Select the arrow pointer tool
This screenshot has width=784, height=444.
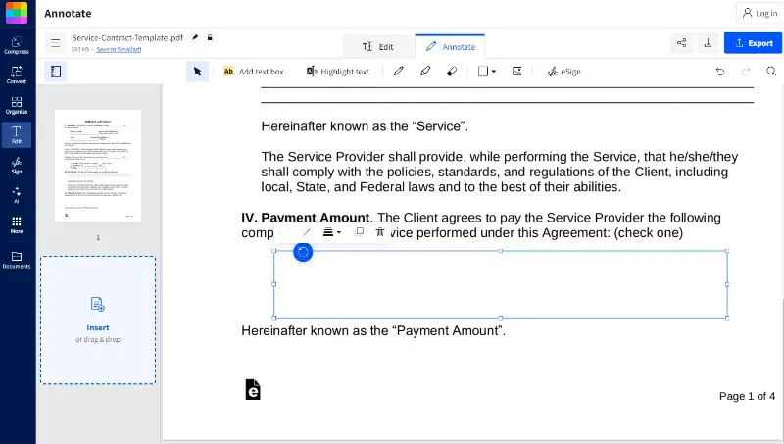pyautogui.click(x=198, y=72)
